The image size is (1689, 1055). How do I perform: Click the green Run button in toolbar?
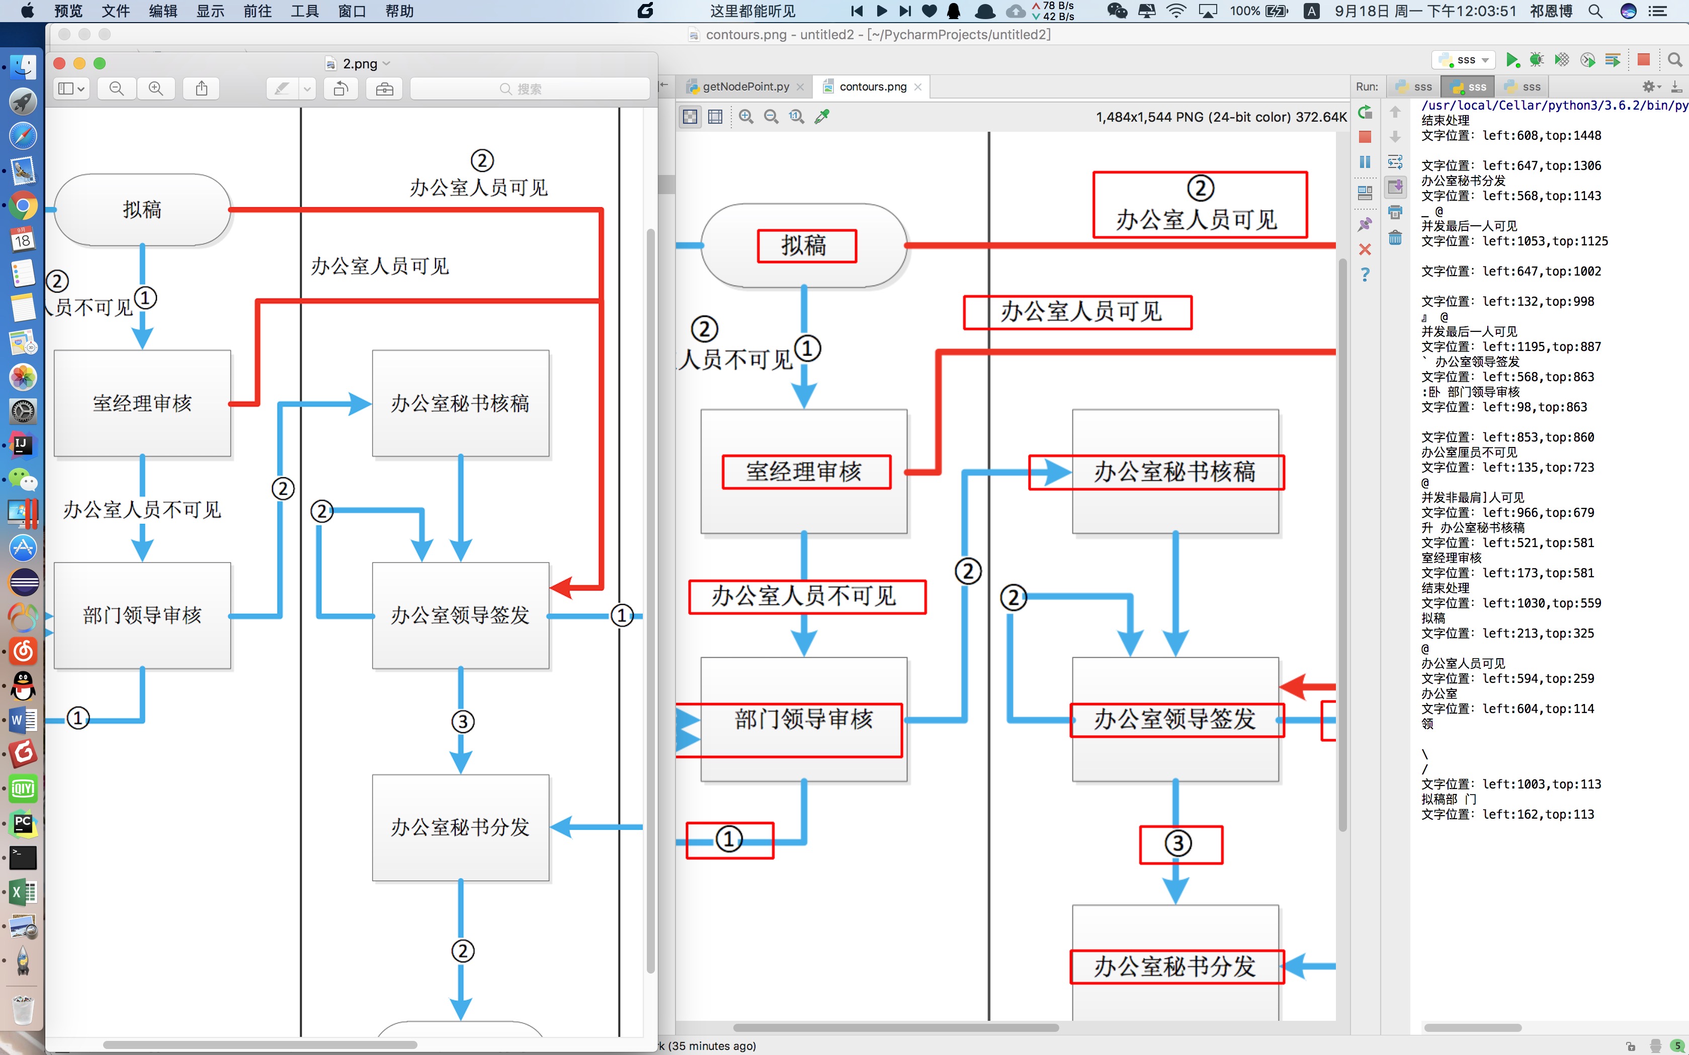point(1511,60)
